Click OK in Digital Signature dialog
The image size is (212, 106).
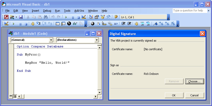(174, 95)
